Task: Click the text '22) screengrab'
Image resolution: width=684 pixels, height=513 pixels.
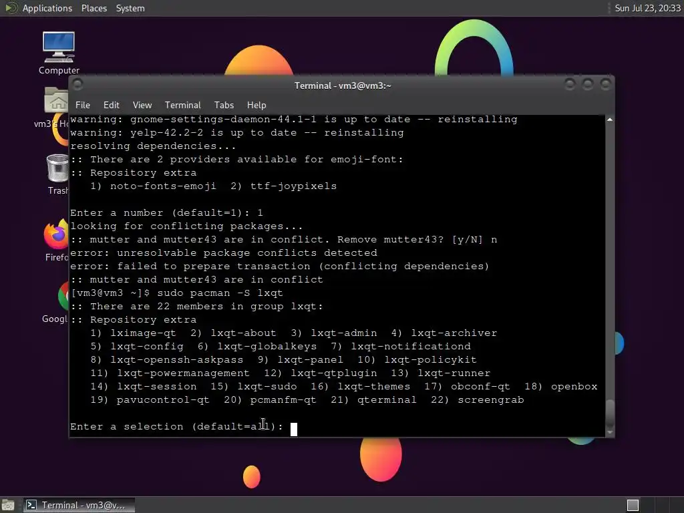Action: point(477,400)
